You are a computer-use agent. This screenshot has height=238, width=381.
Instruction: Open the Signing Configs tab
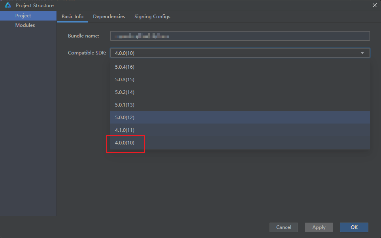[x=152, y=17]
